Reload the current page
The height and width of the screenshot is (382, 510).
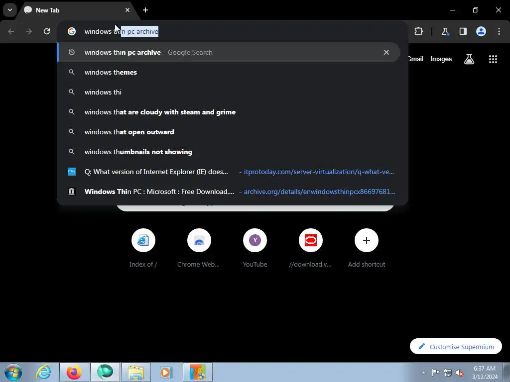(x=47, y=31)
